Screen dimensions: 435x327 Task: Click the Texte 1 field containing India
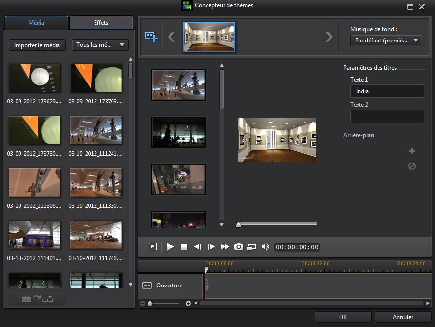[387, 91]
